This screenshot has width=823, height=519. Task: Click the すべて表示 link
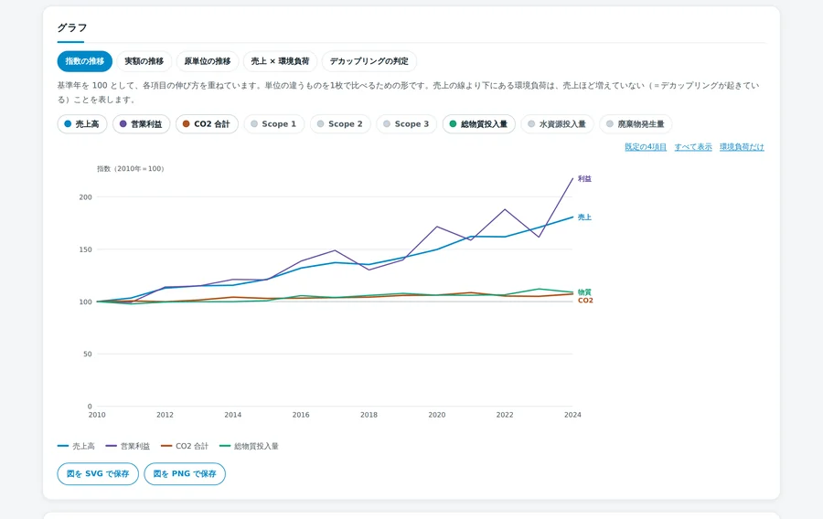click(x=693, y=147)
